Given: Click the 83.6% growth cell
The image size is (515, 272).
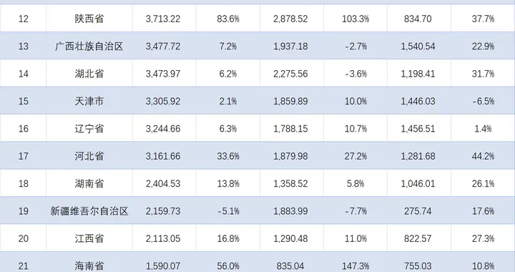Looking at the screenshot, I should pyautogui.click(x=228, y=19).
